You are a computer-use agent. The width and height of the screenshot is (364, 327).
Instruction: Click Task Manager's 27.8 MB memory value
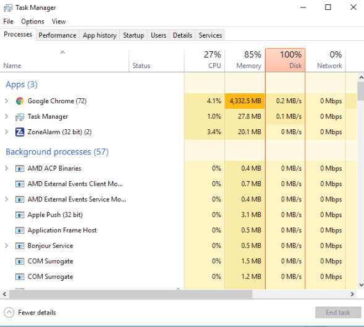pos(250,116)
